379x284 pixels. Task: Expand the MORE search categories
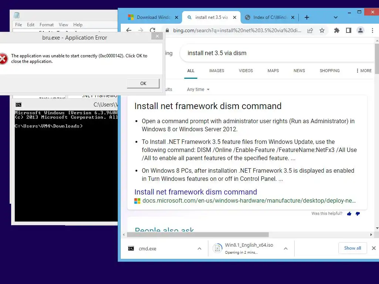click(364, 71)
